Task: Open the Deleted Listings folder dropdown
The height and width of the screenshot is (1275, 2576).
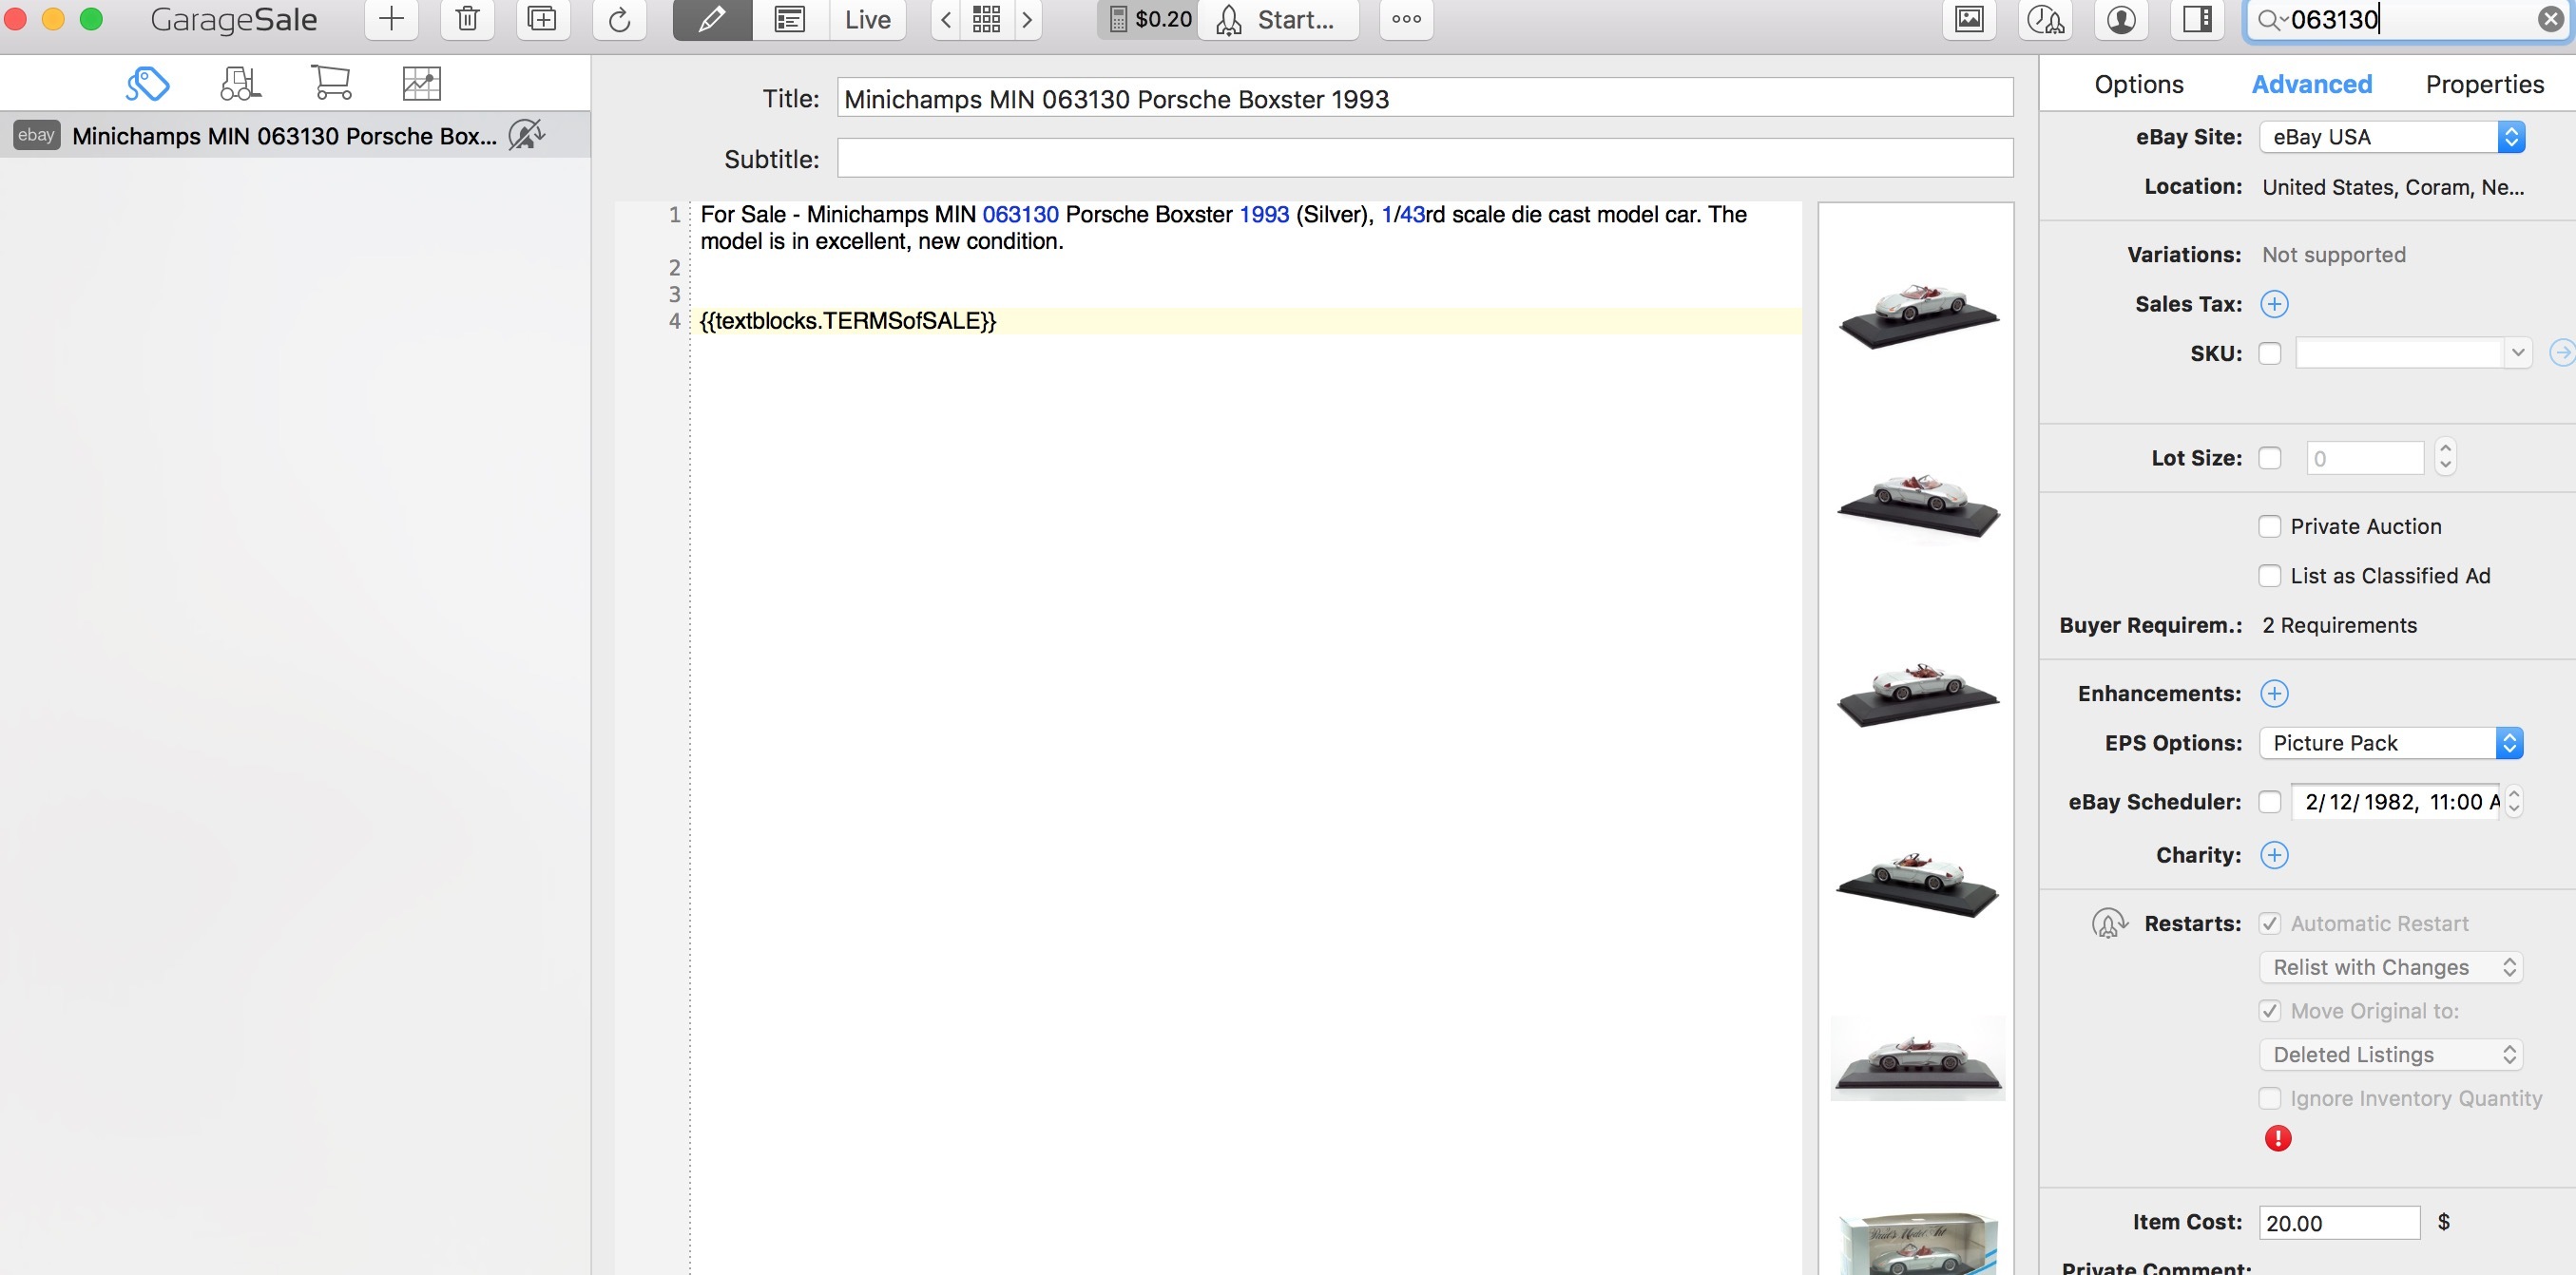Action: click(2391, 1055)
